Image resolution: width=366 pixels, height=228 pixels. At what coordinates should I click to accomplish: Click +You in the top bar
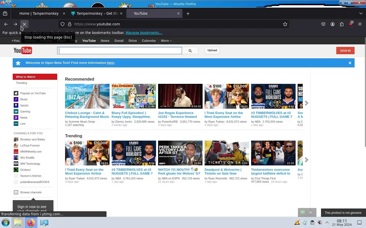coord(16,41)
